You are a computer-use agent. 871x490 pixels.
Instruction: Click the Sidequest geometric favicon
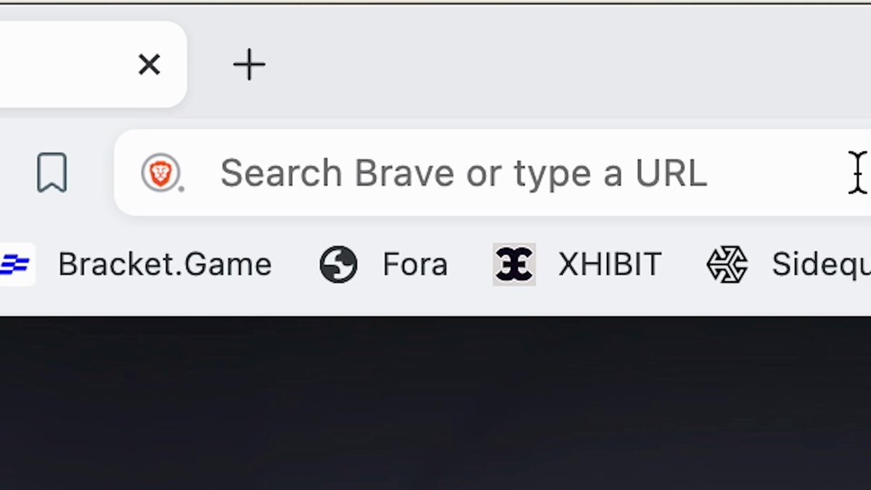tap(727, 264)
